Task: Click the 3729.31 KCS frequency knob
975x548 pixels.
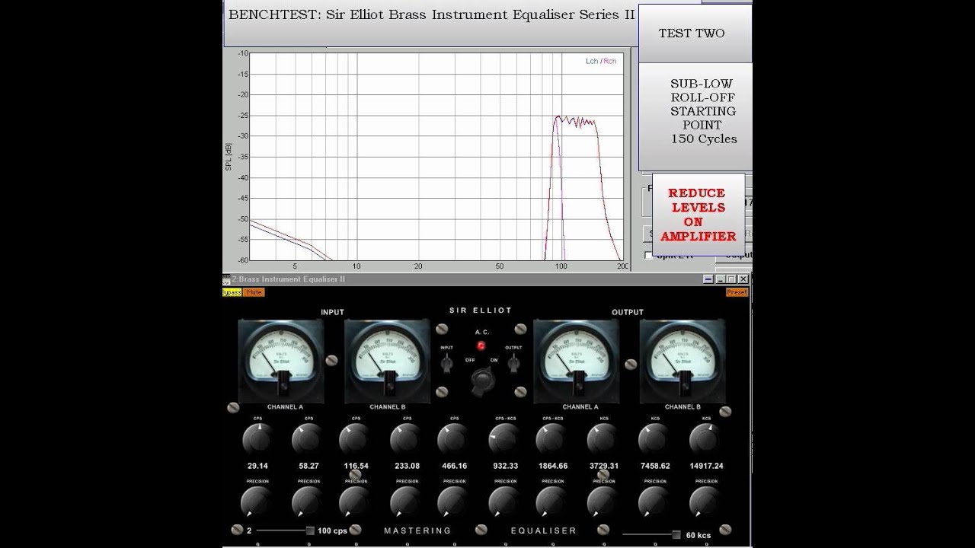Action: [x=603, y=439]
